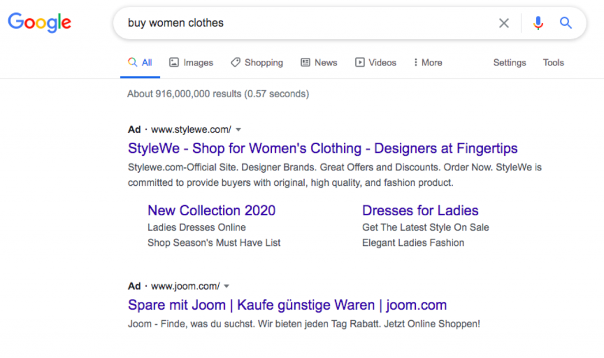Expand the dropdown arrow beside www.stylewe.com
Viewport: 604px width, 358px height.
[x=238, y=130]
